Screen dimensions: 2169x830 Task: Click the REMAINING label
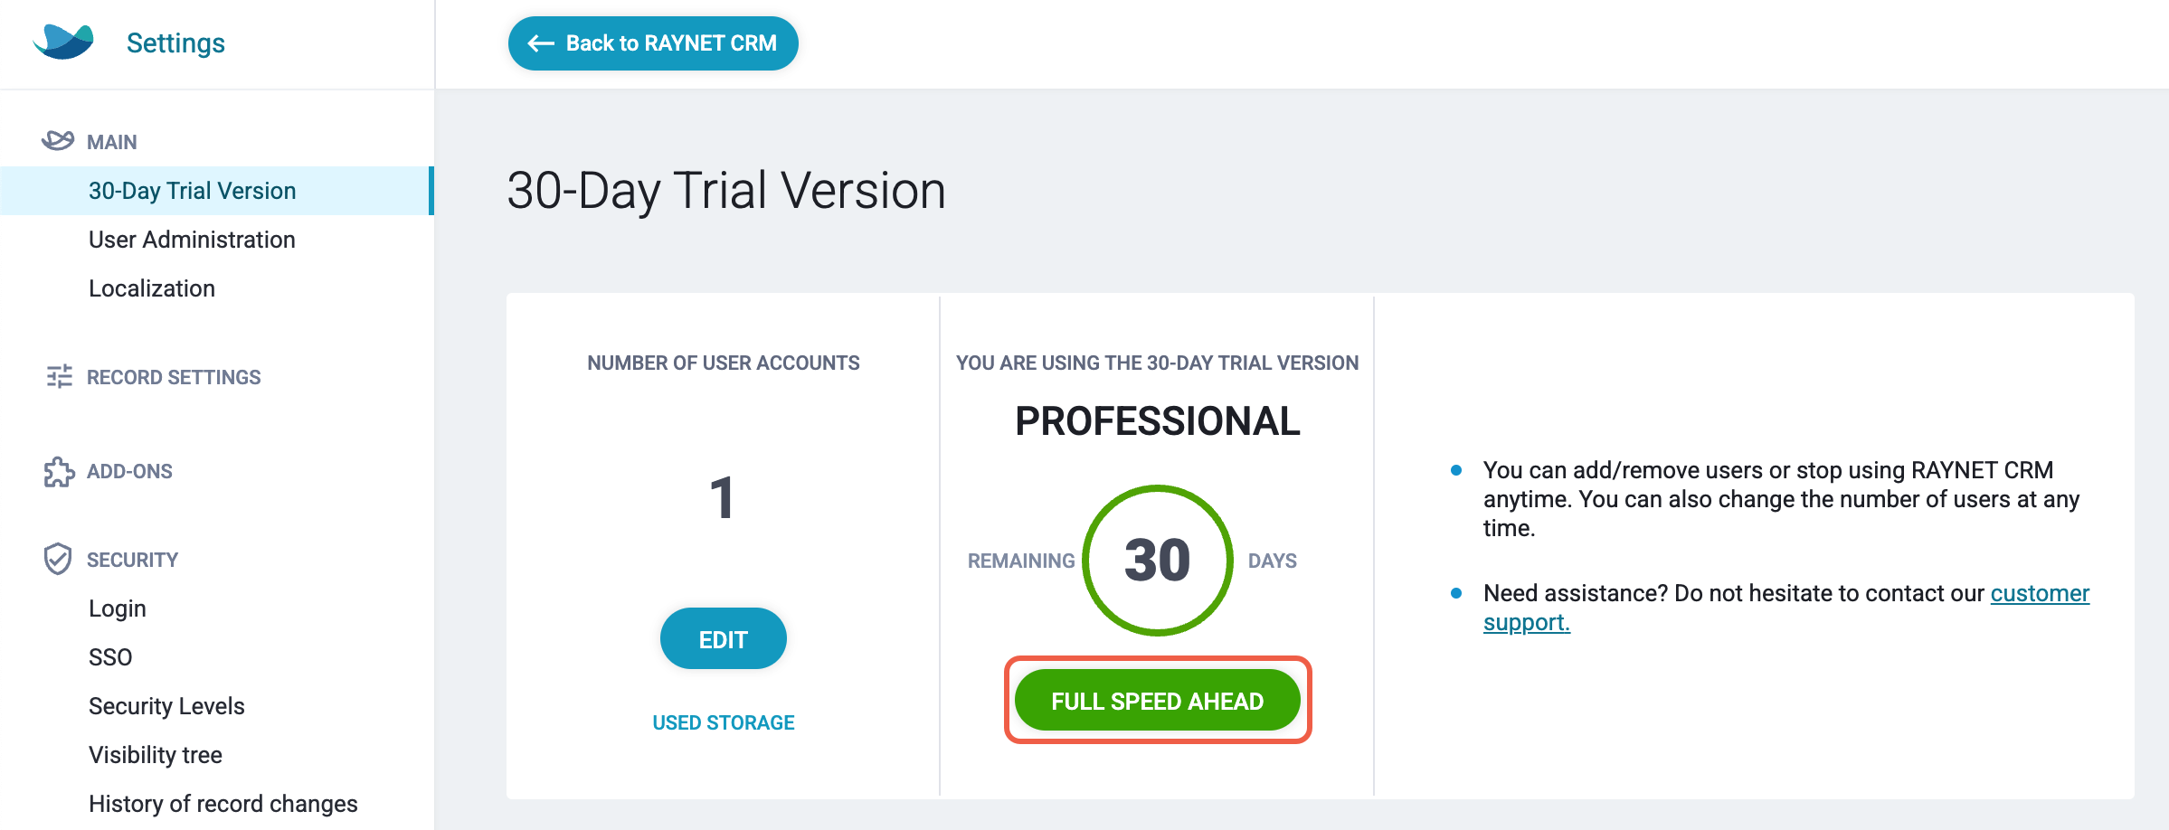click(1021, 561)
